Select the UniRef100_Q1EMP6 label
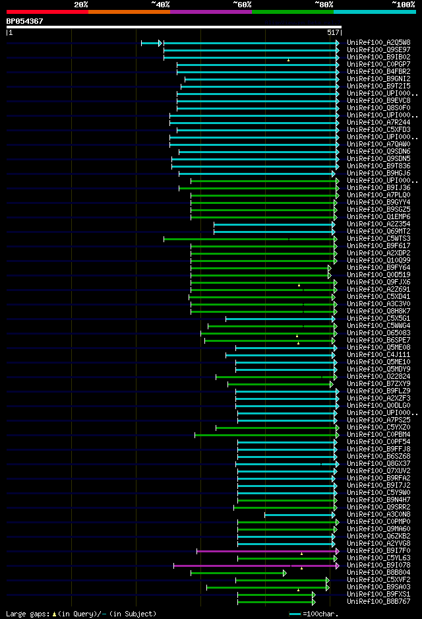 click(x=378, y=216)
